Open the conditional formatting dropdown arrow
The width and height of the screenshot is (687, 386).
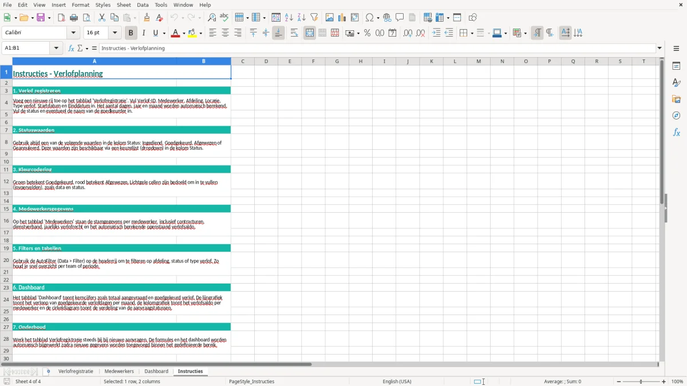point(525,33)
